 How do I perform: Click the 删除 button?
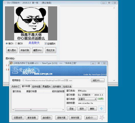click(x=92, y=109)
